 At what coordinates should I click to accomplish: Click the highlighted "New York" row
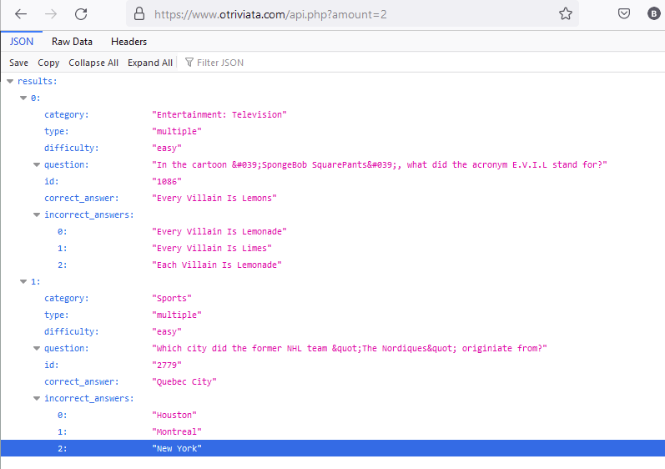pyautogui.click(x=332, y=448)
